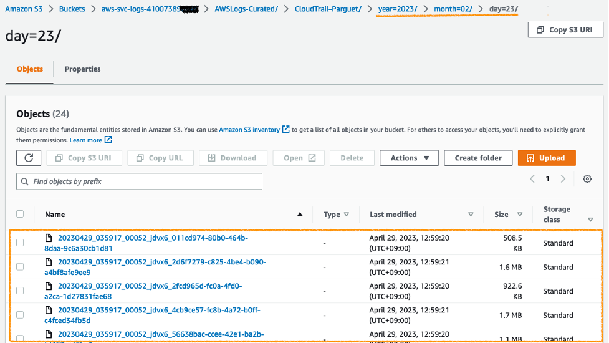
Task: Click Amazon S3 breadcrumb link
Action: click(x=24, y=9)
